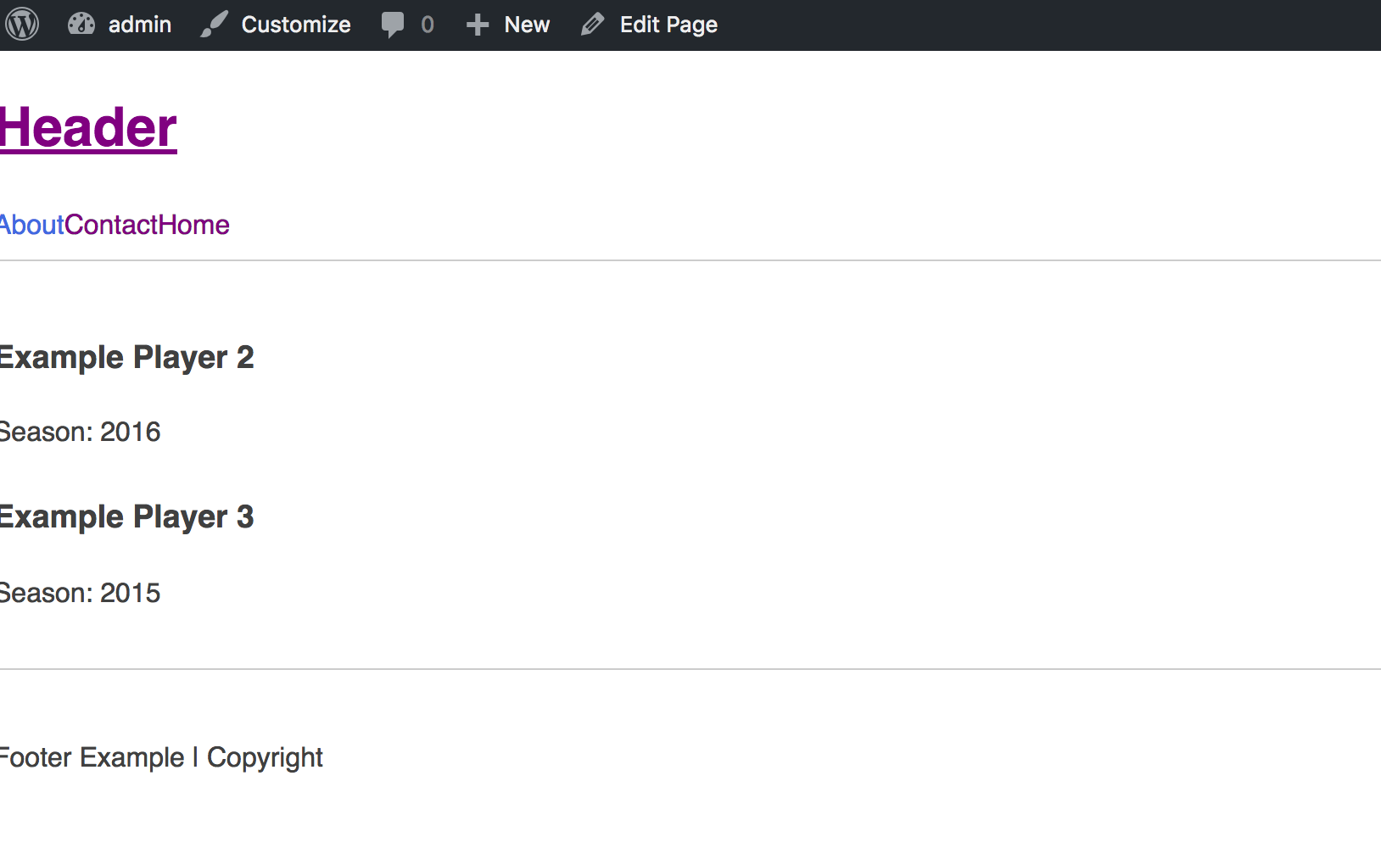Image resolution: width=1381 pixels, height=865 pixels.
Task: Open the comments count showing 0
Action: 428,25
